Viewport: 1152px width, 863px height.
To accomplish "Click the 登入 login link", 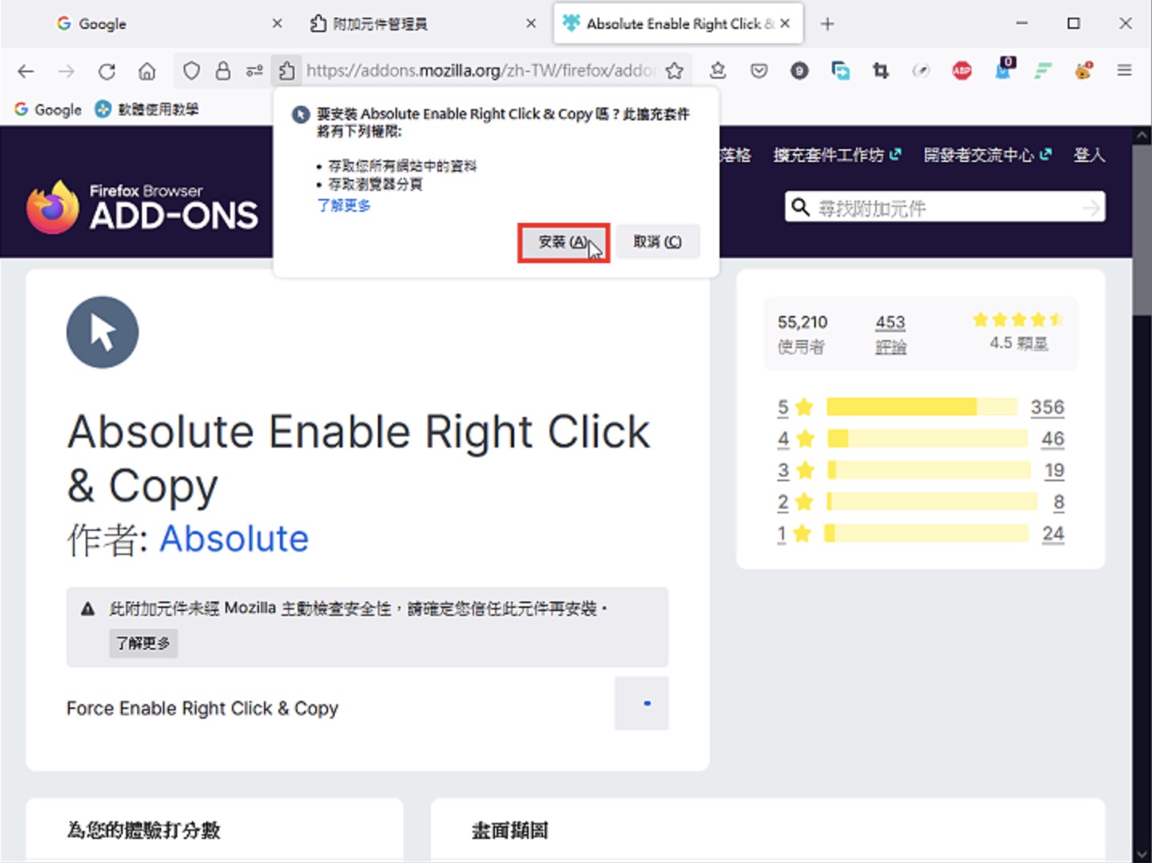I will pos(1089,155).
